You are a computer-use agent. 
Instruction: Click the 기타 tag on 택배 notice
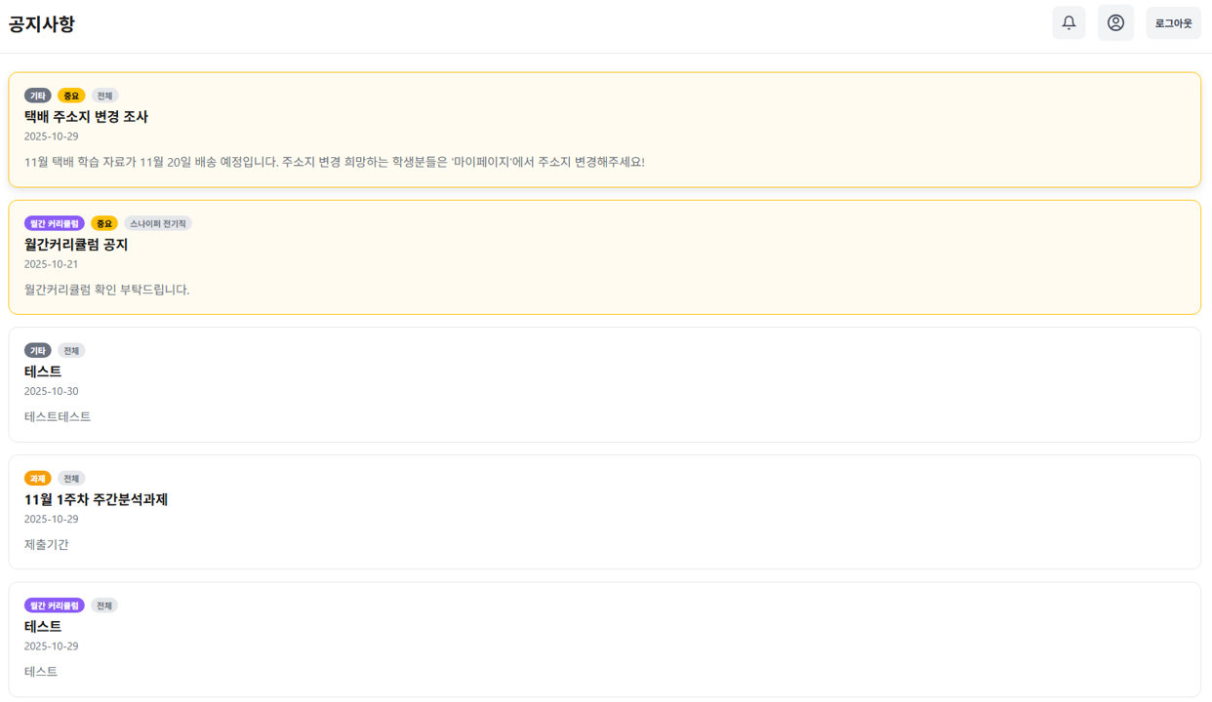click(x=38, y=96)
